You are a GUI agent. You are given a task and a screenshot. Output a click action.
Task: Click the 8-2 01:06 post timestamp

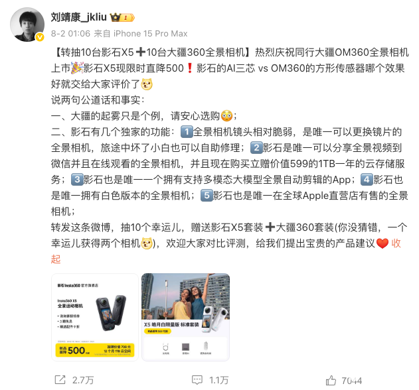[70, 34]
